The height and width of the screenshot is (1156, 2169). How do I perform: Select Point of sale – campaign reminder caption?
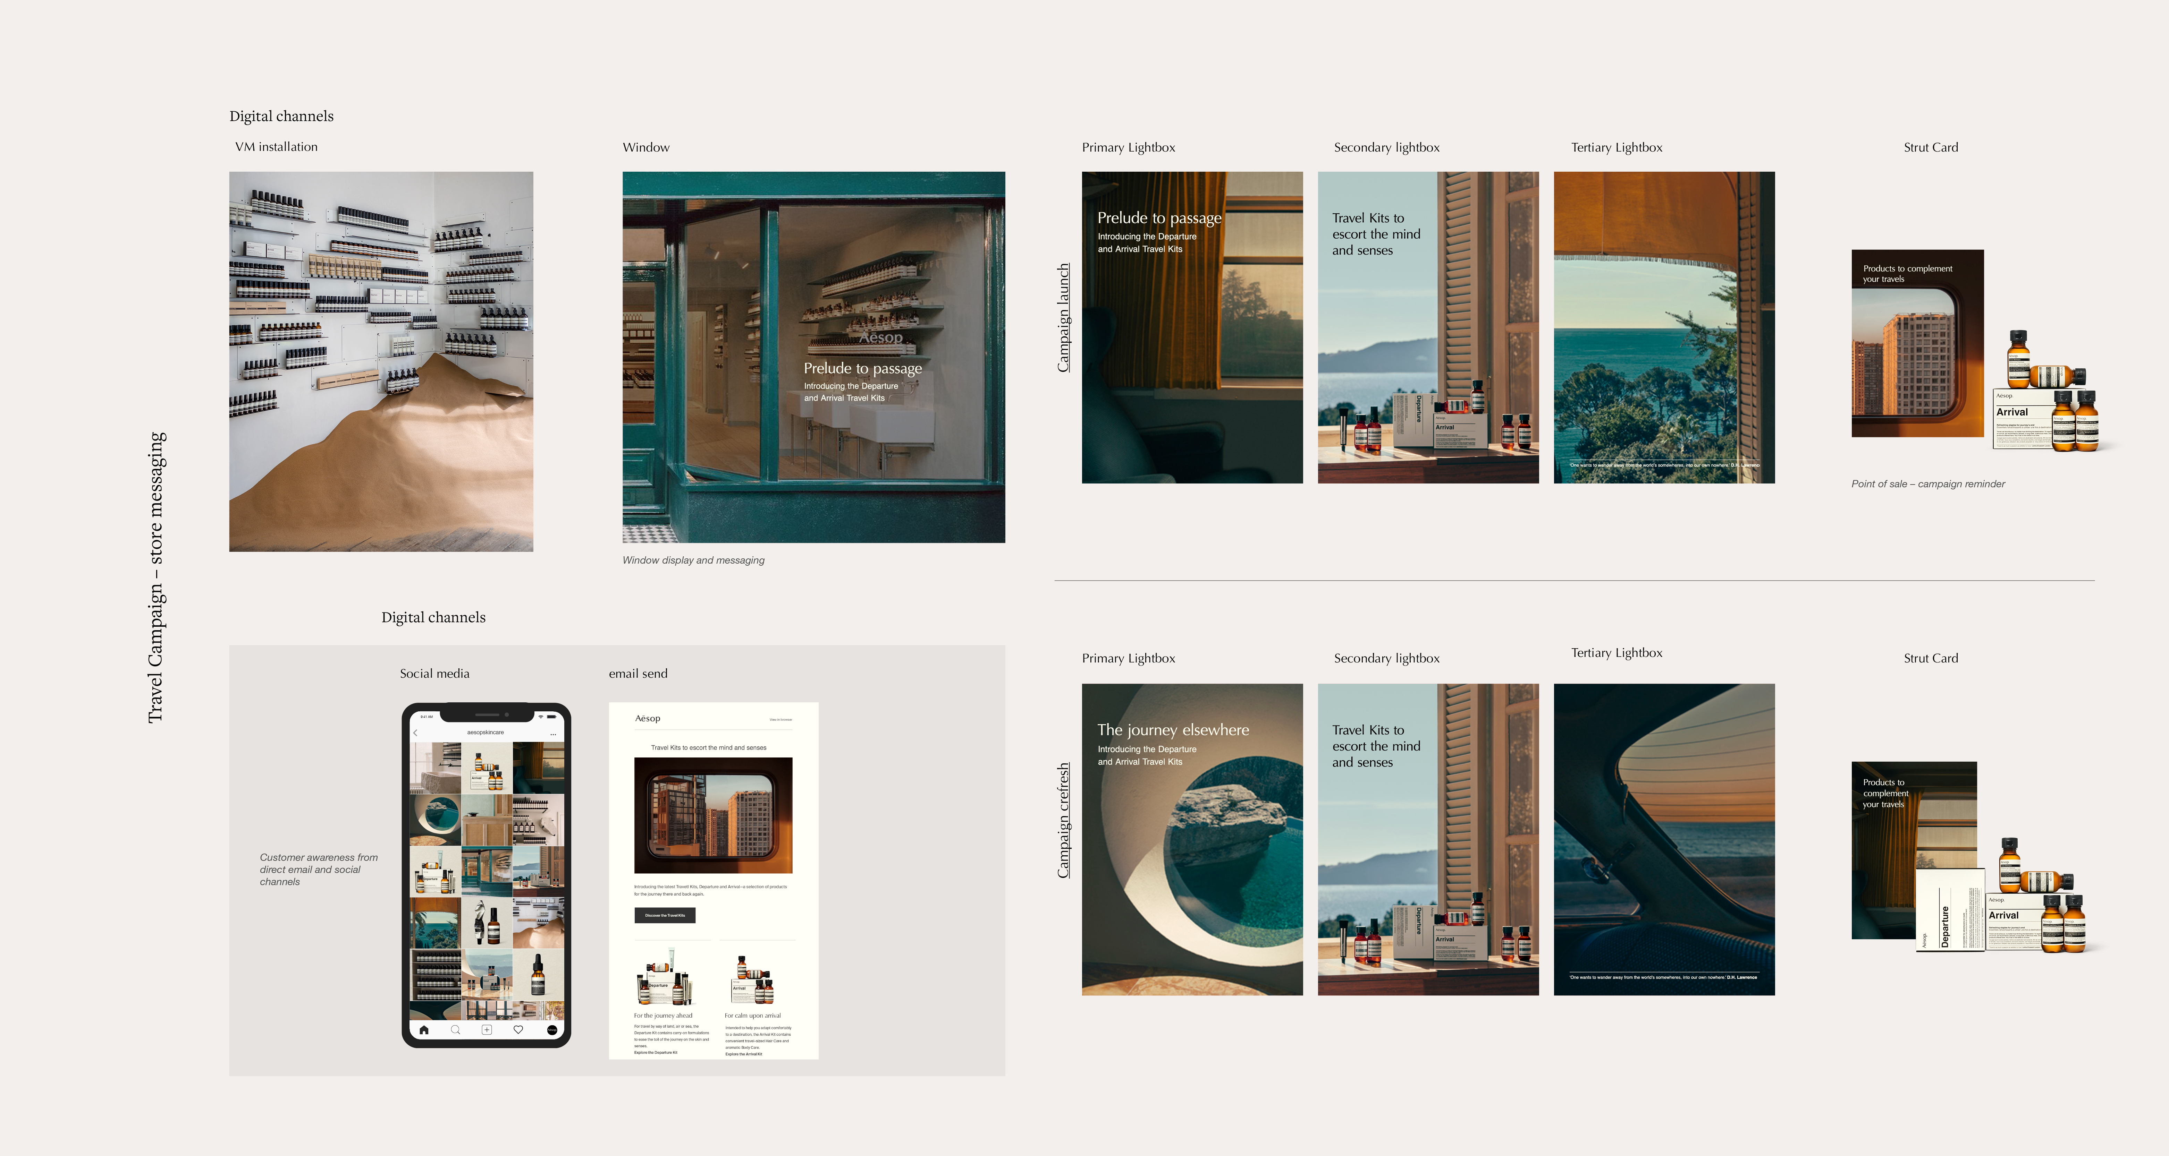point(1928,484)
